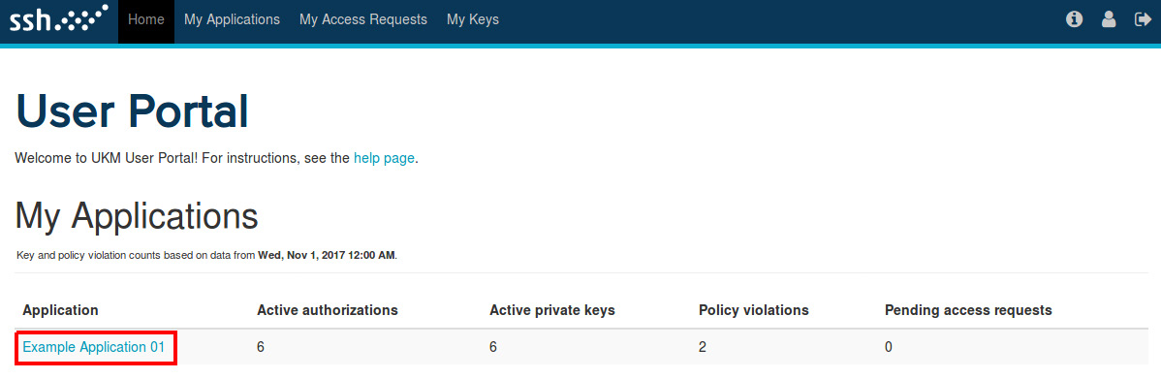Click the Active authorizations column header
Viewport: 1161px width, 379px height.
(328, 310)
